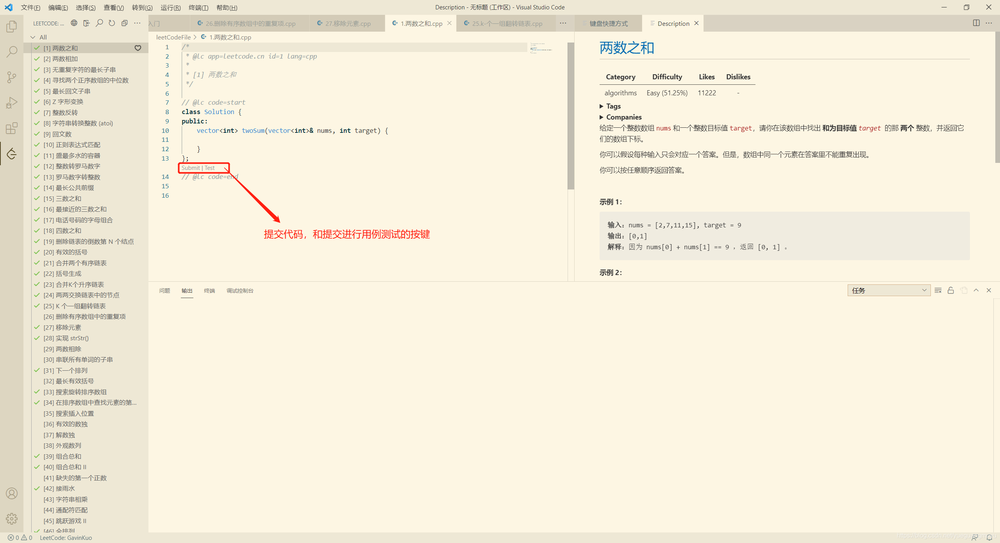
Task: Select the Search icon in the activity bar
Action: [12, 51]
